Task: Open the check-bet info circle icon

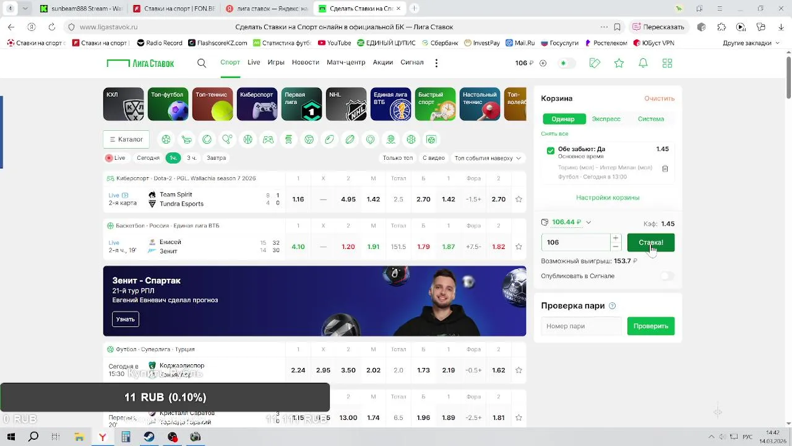Action: click(x=612, y=306)
